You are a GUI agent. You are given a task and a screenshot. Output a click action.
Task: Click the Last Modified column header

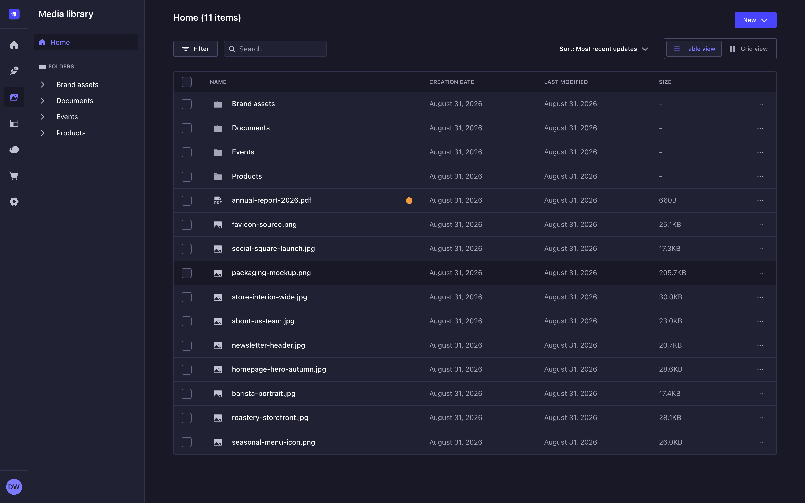point(566,82)
